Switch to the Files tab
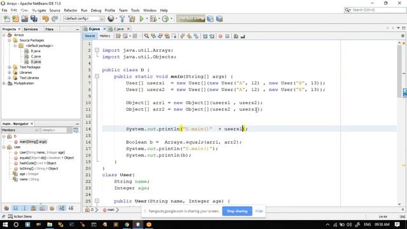 point(50,29)
